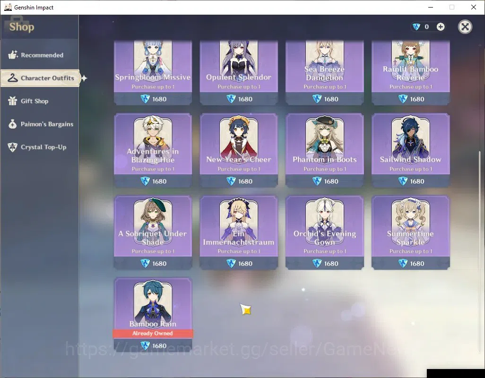
Task: Click crystal icon under A Sobriquet Under Shade
Action: (145, 263)
